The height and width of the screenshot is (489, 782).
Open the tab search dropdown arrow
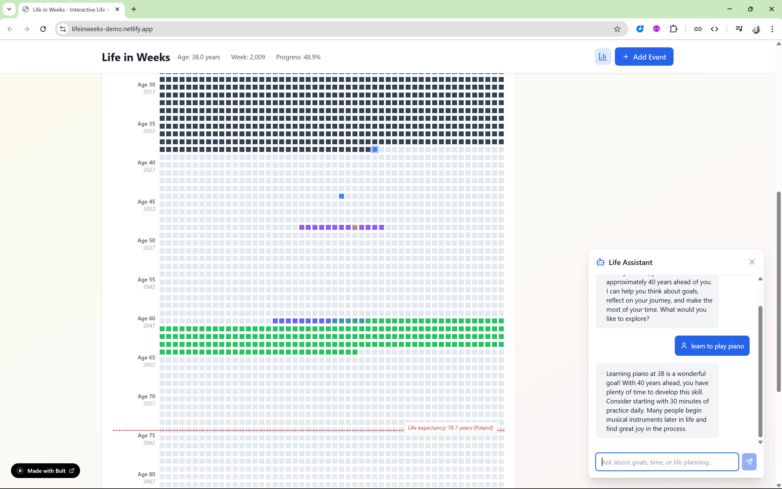(x=9, y=9)
